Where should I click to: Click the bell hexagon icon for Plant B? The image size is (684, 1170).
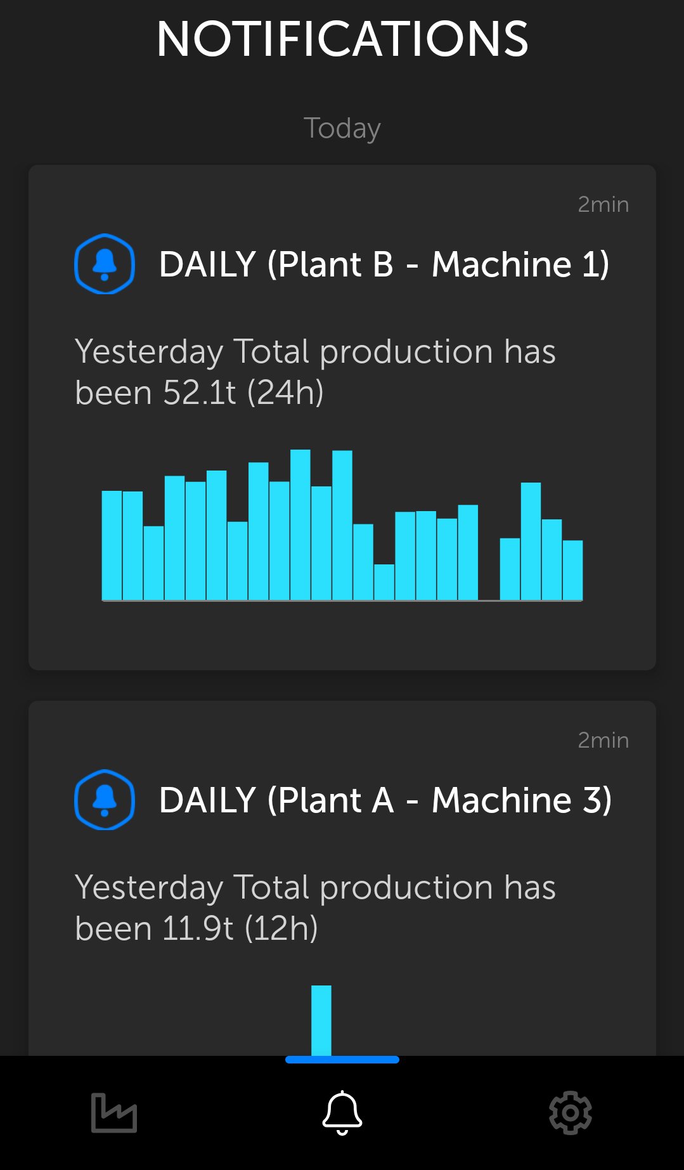click(x=105, y=264)
